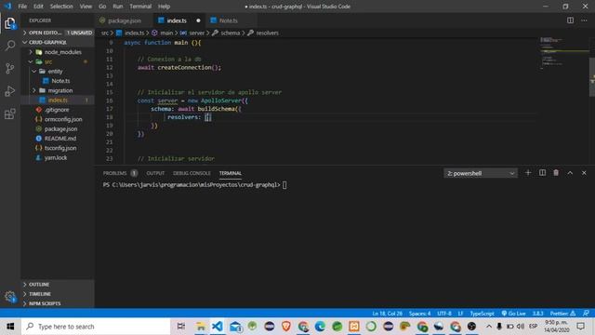Switch to the Problems panel tab
Image resolution: width=595 pixels, height=335 pixels.
pos(120,173)
